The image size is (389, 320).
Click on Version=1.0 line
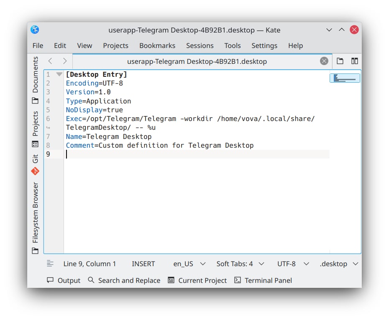pos(88,92)
